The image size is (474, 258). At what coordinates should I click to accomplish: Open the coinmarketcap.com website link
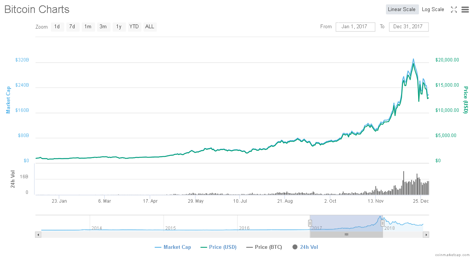coord(453,254)
